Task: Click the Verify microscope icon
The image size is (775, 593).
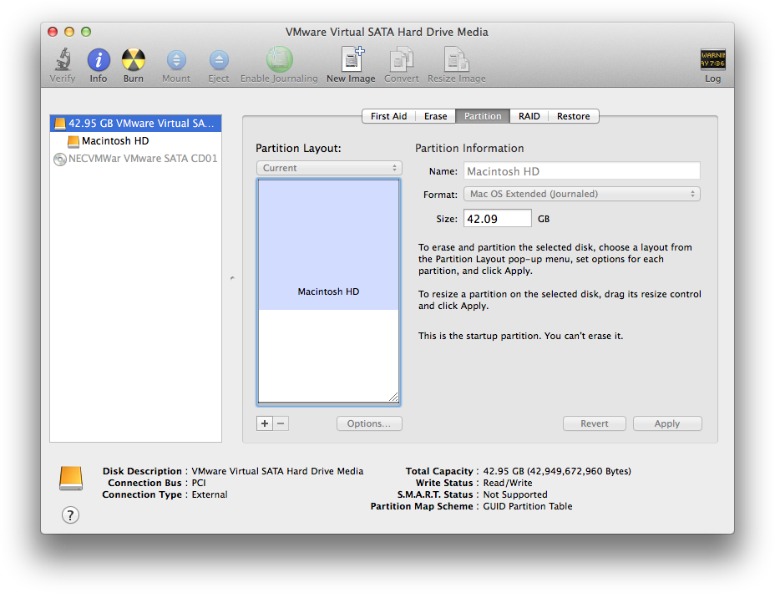Action: [x=62, y=60]
